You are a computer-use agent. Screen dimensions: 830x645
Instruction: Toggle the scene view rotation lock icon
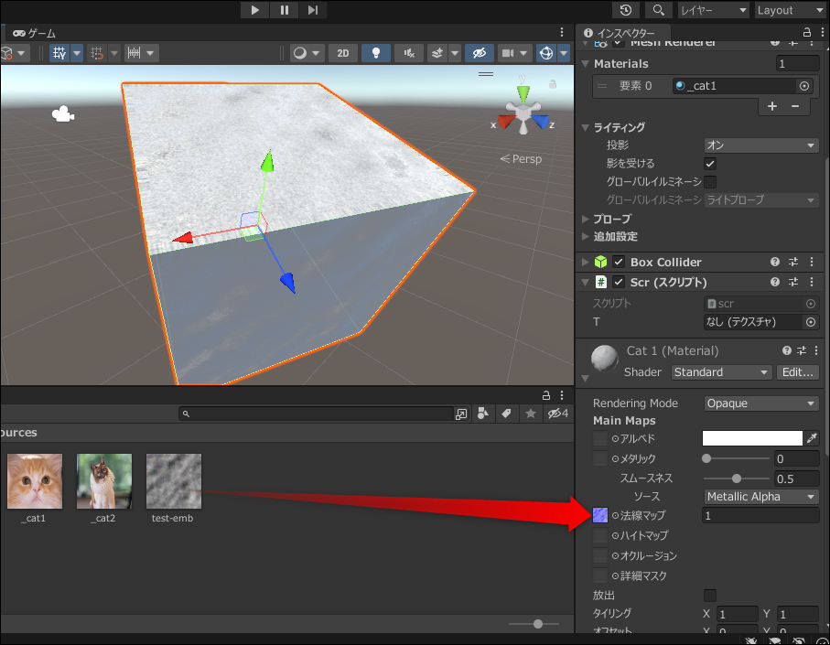pyautogui.click(x=553, y=84)
